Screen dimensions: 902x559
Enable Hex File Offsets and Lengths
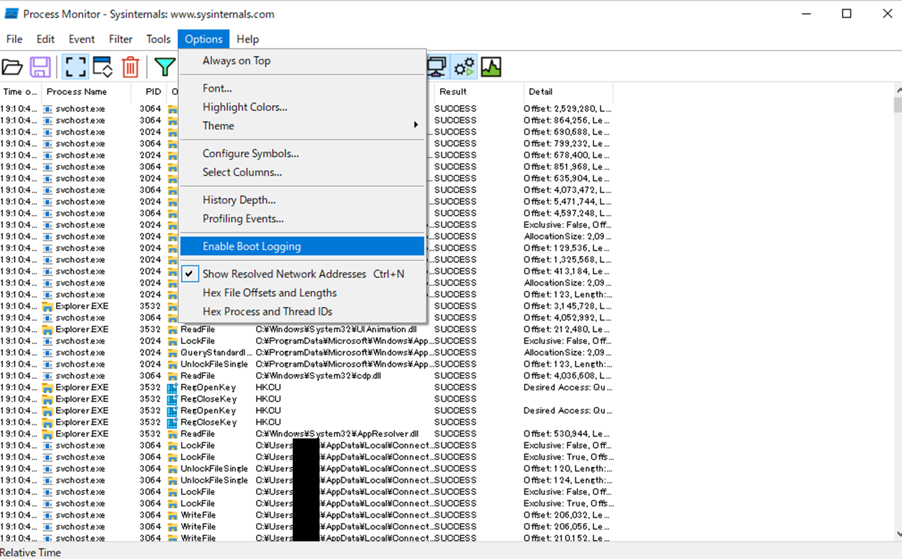(x=269, y=293)
